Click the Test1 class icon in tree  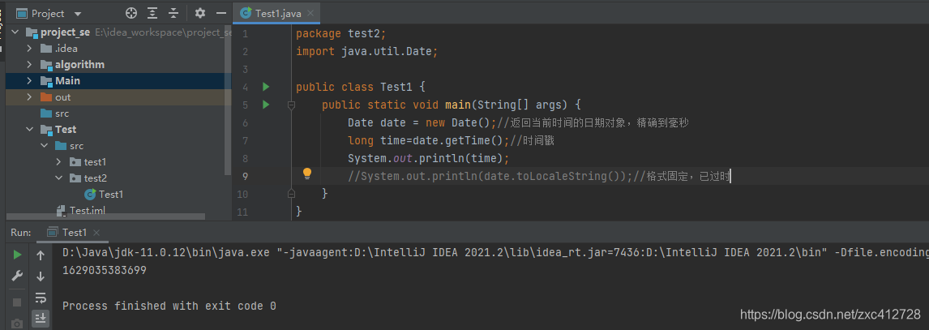[x=90, y=194]
